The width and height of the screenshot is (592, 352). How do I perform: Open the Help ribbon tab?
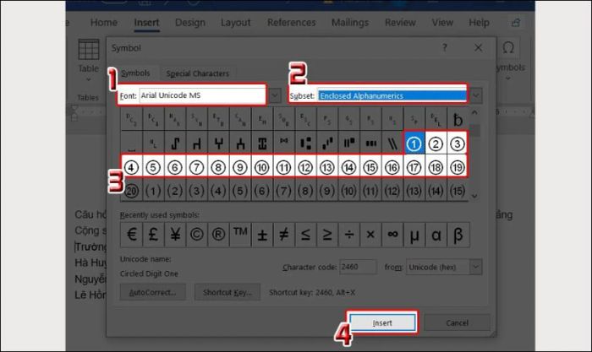(480, 23)
